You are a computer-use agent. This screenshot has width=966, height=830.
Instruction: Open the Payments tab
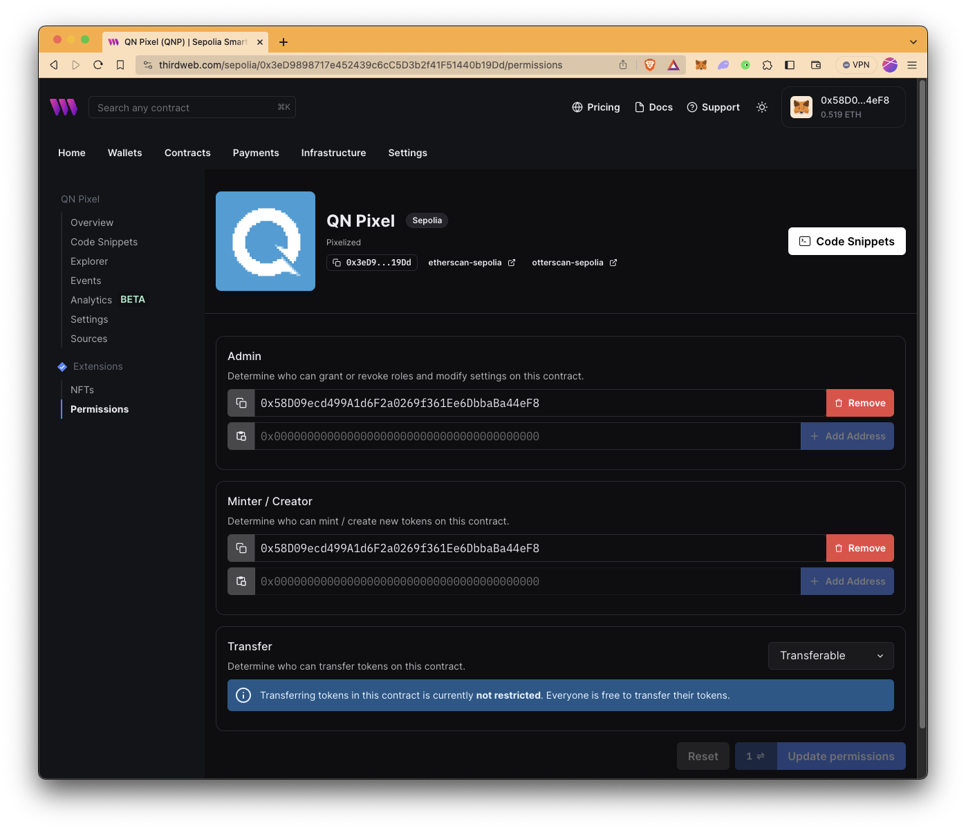pyautogui.click(x=256, y=153)
